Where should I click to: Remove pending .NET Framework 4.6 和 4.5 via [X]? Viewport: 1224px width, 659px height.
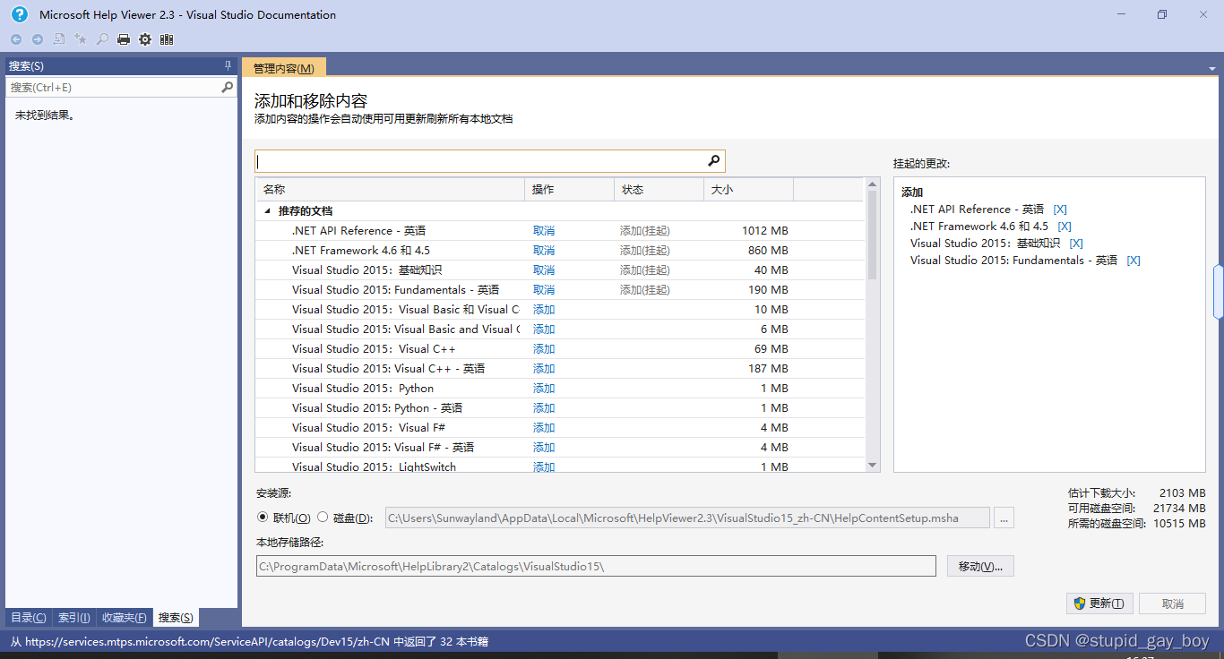click(x=1065, y=227)
